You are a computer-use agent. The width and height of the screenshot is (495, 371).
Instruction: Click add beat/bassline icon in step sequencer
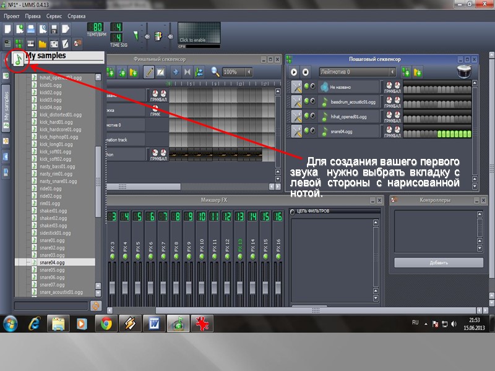pyautogui.click(x=406, y=72)
